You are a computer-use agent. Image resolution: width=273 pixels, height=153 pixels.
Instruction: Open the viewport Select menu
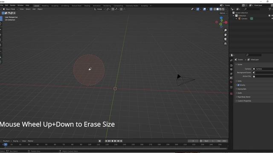[28, 9]
